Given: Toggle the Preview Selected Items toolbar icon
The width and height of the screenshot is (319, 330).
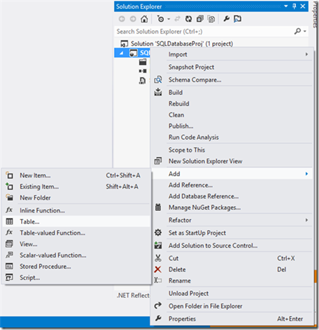Looking at the screenshot, I should point(238,19).
